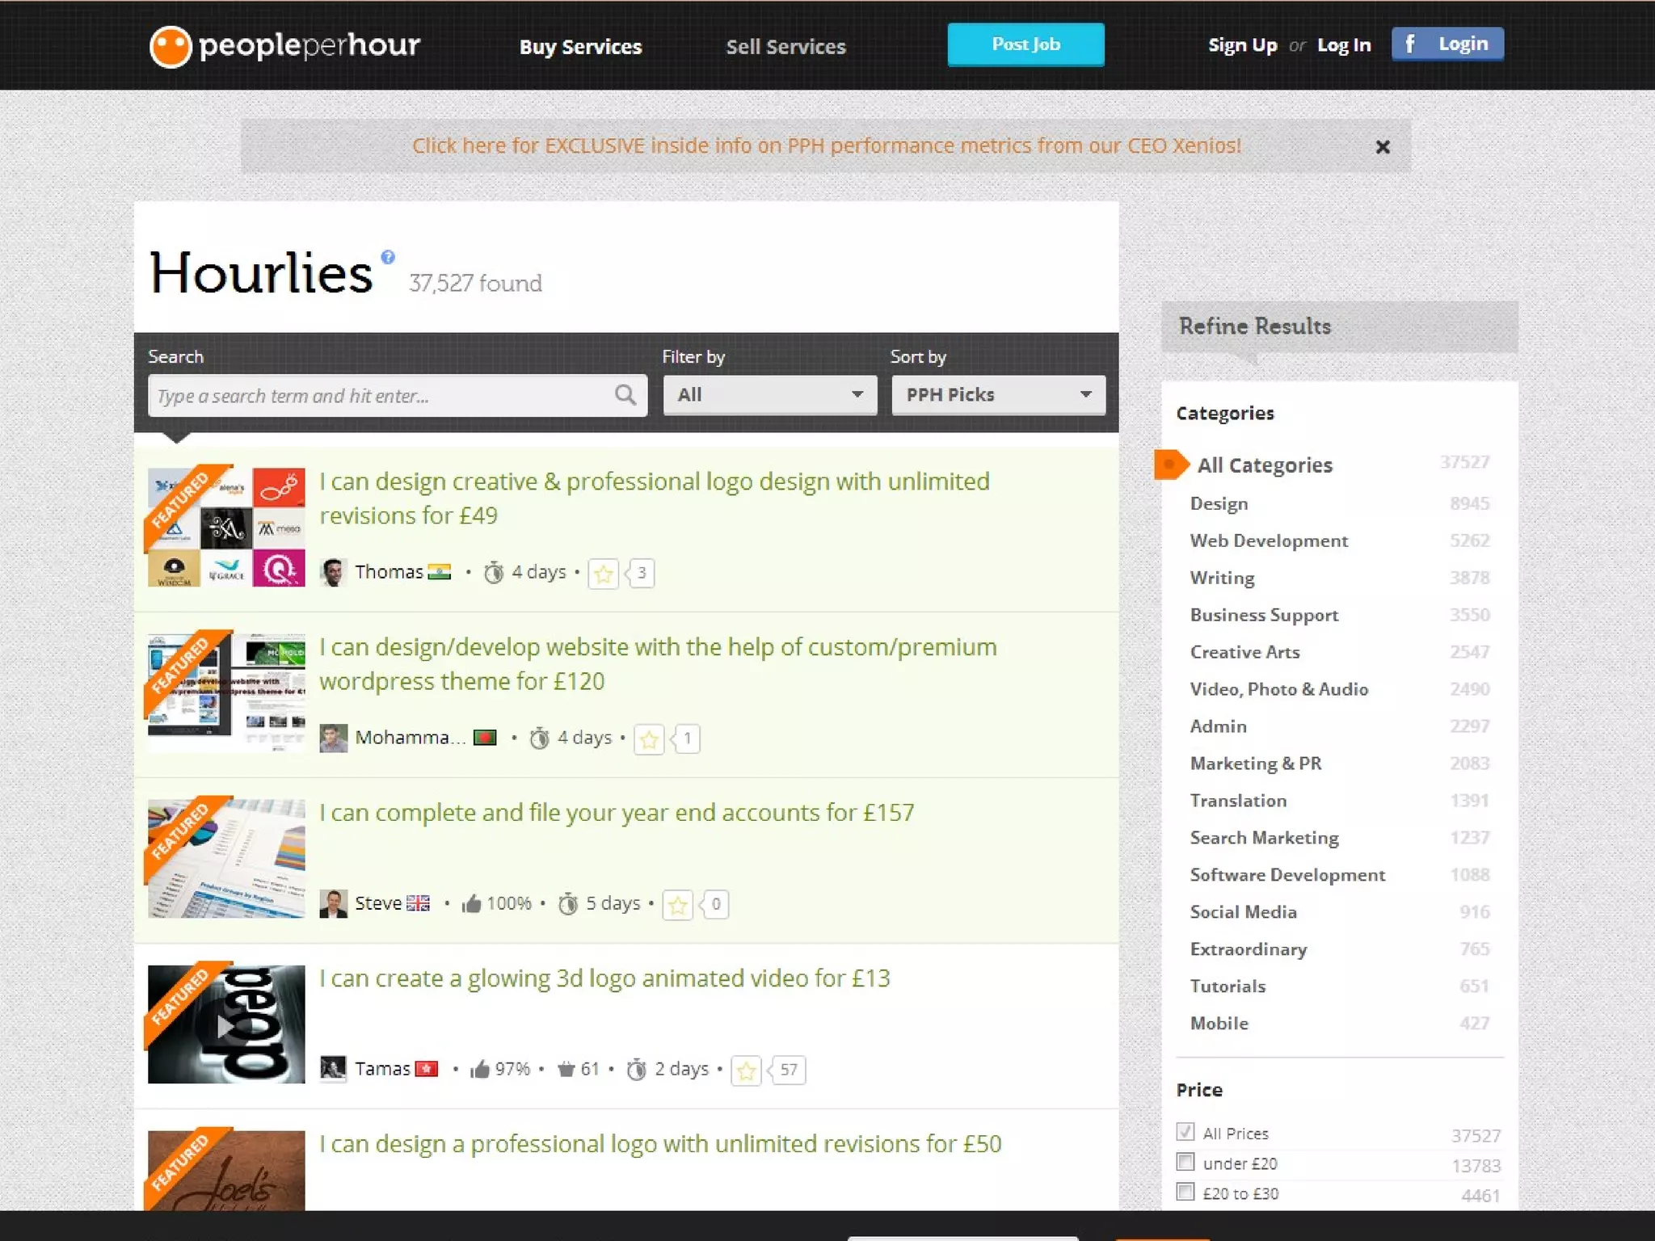
Task: Star Thomas's logo design hourlie
Action: tap(603, 574)
